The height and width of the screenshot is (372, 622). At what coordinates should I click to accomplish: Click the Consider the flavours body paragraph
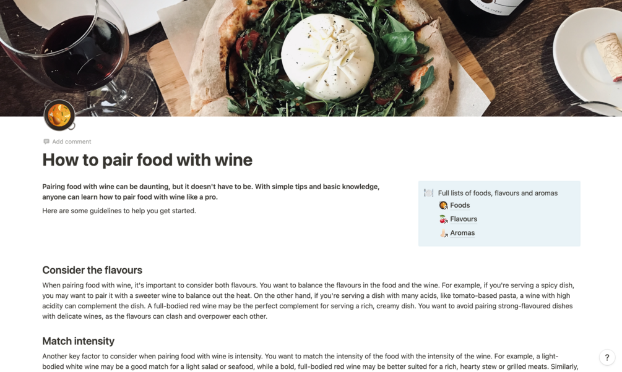coord(308,301)
